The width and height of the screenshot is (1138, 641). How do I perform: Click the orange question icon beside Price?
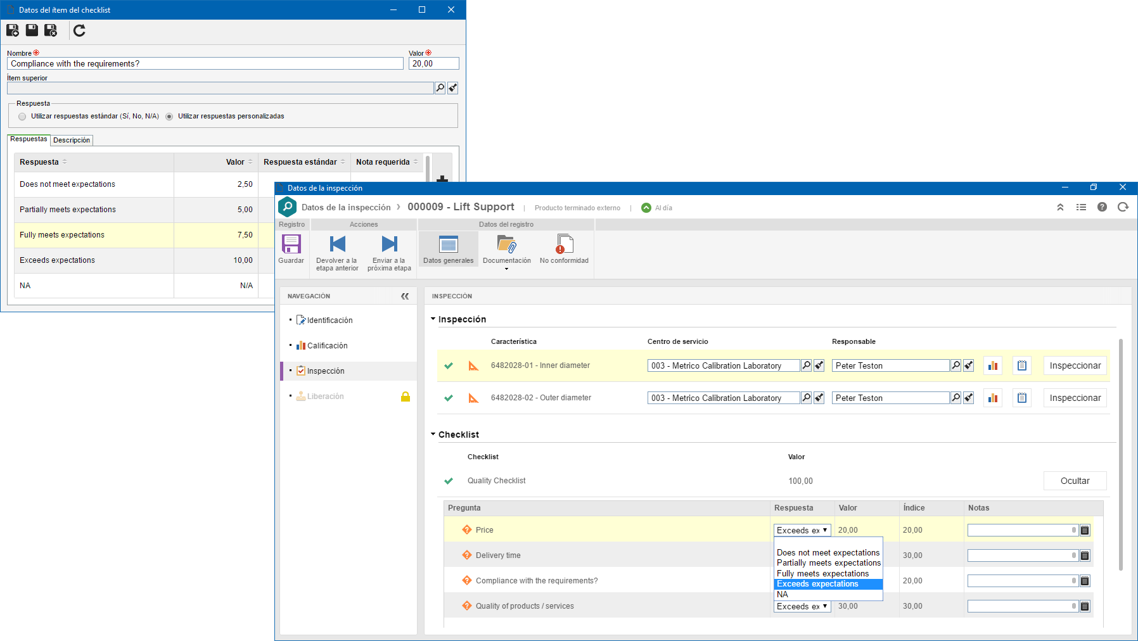pos(467,530)
